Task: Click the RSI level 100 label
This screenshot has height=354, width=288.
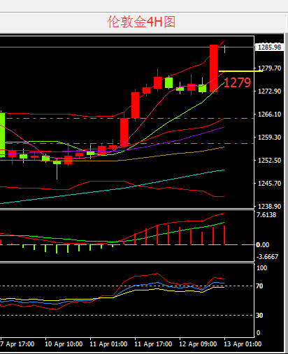Action: pos(261,268)
